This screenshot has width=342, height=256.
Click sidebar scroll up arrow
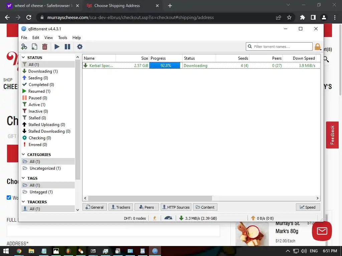click(77, 57)
